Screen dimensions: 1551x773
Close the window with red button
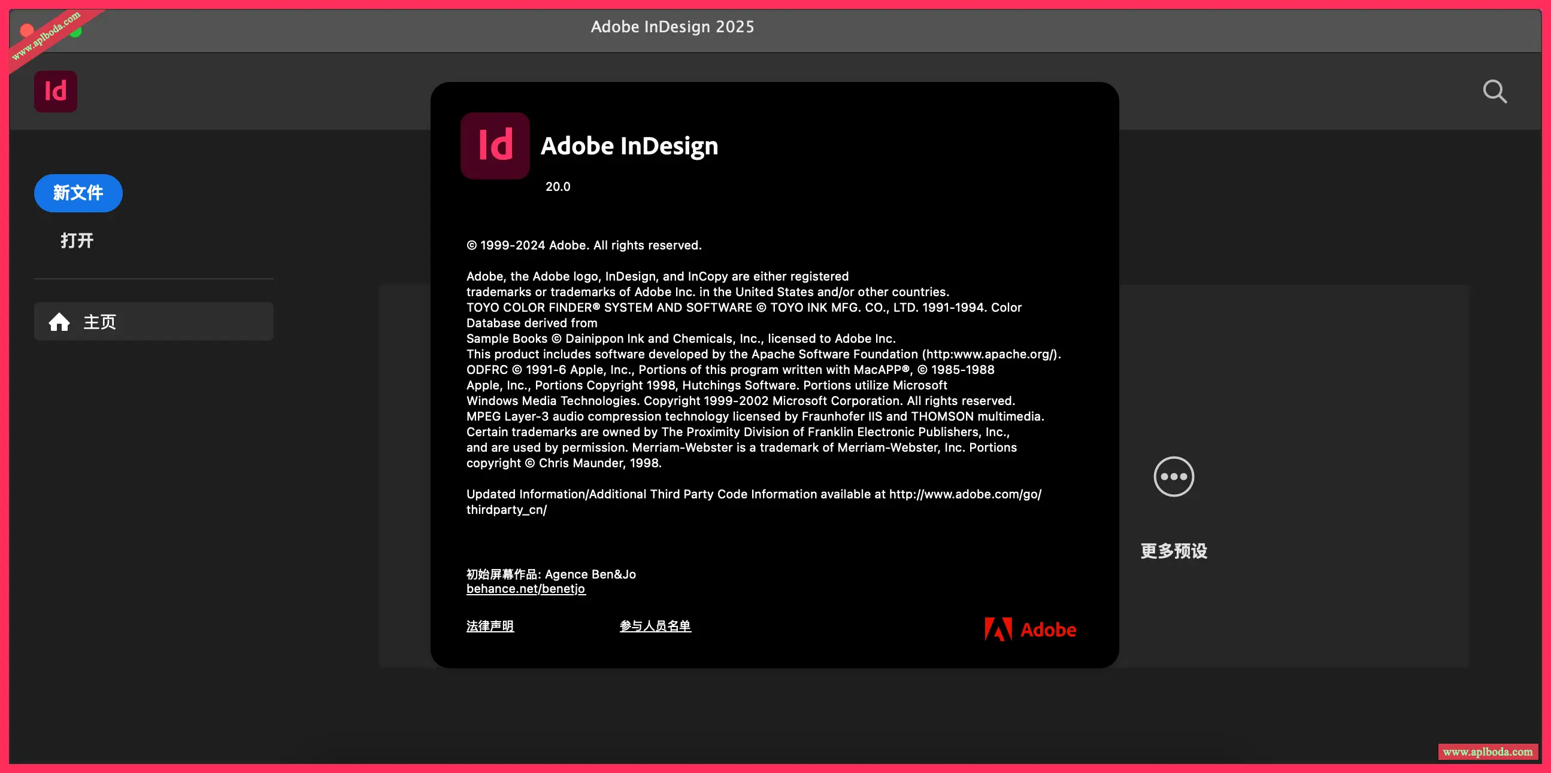[x=26, y=29]
